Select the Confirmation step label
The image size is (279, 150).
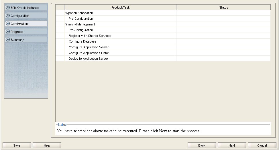[19, 24]
